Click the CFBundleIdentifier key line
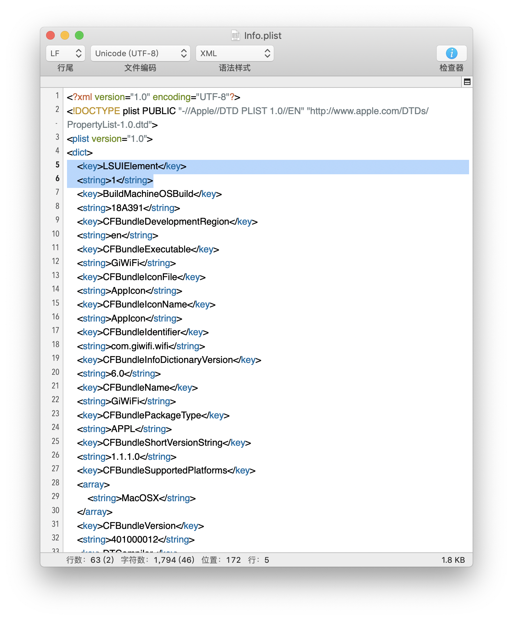Viewport: 513px width, 620px height. click(x=143, y=332)
